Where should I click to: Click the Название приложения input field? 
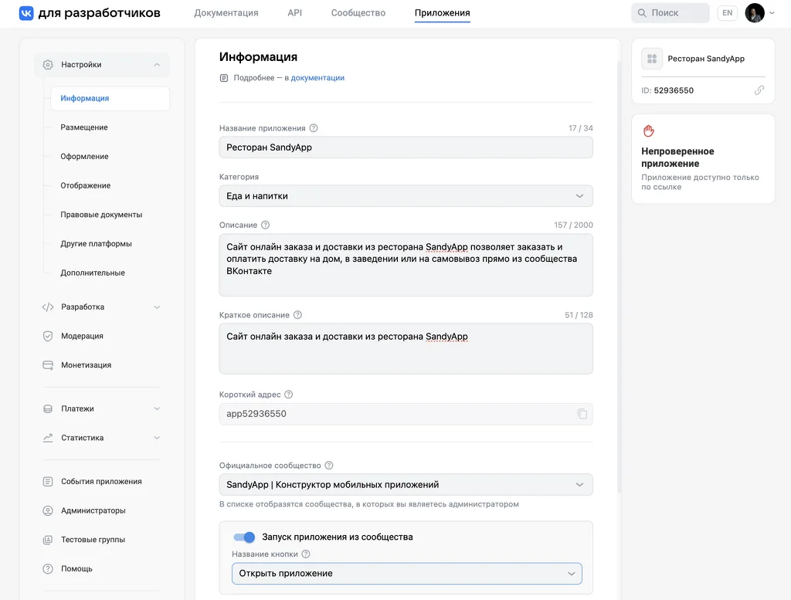[x=406, y=147]
